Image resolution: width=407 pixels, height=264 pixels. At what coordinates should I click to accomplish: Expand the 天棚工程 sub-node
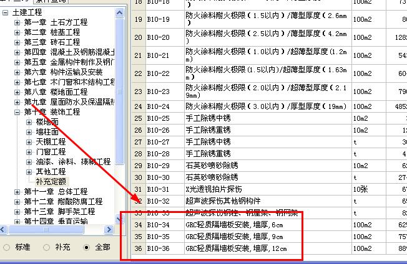29,142
